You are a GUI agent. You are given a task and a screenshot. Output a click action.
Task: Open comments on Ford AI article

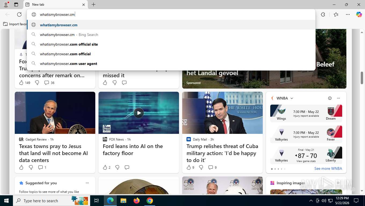[x=127, y=167]
